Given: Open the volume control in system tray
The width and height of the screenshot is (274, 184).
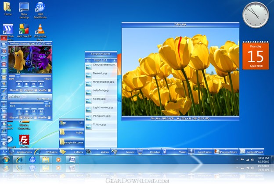Looking at the screenshot, I should point(252,160).
